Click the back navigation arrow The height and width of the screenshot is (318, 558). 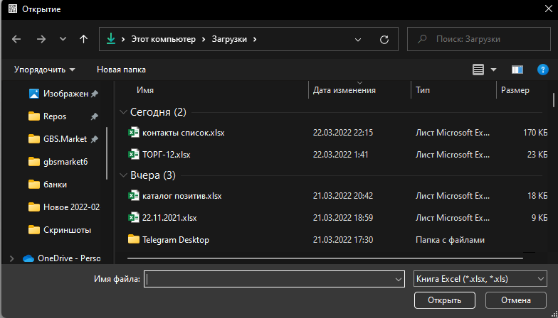(17, 40)
